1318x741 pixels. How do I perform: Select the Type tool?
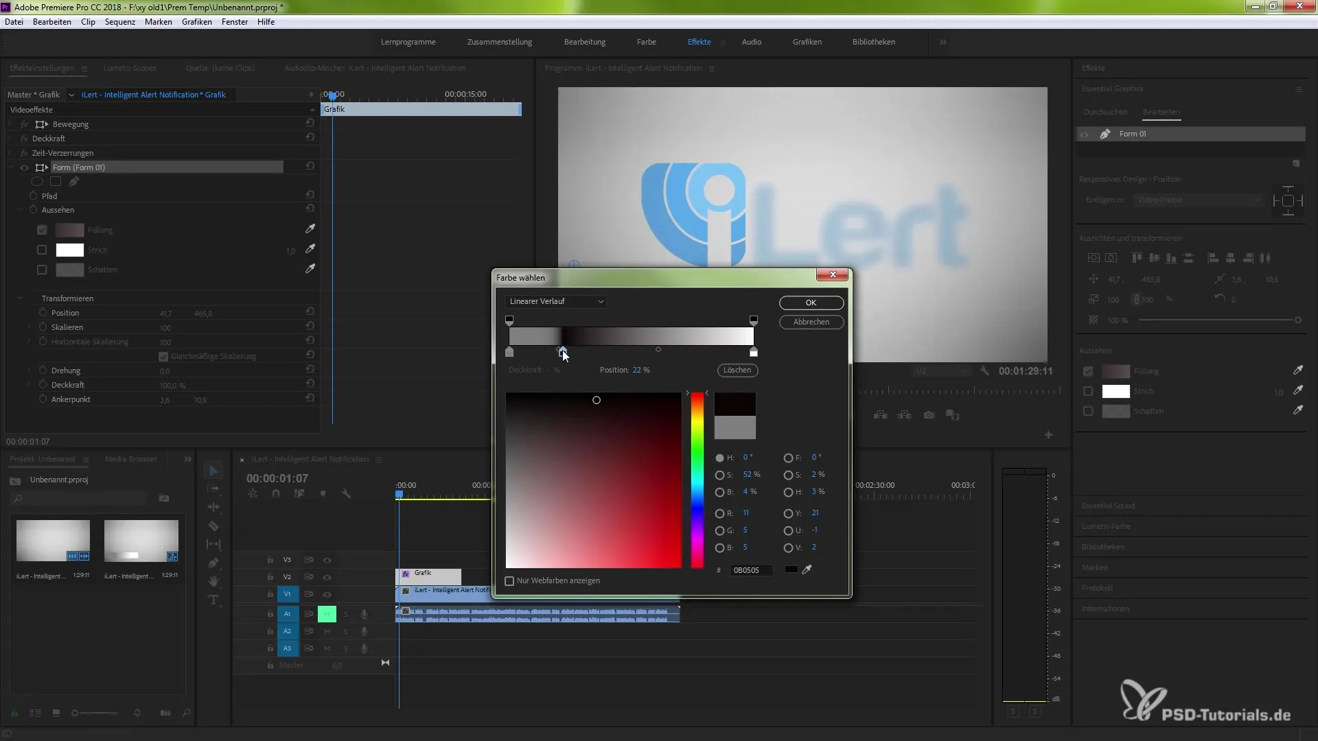point(213,600)
